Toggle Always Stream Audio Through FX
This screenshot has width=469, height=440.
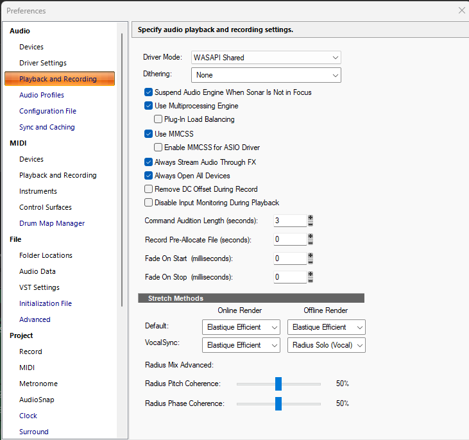coord(149,162)
